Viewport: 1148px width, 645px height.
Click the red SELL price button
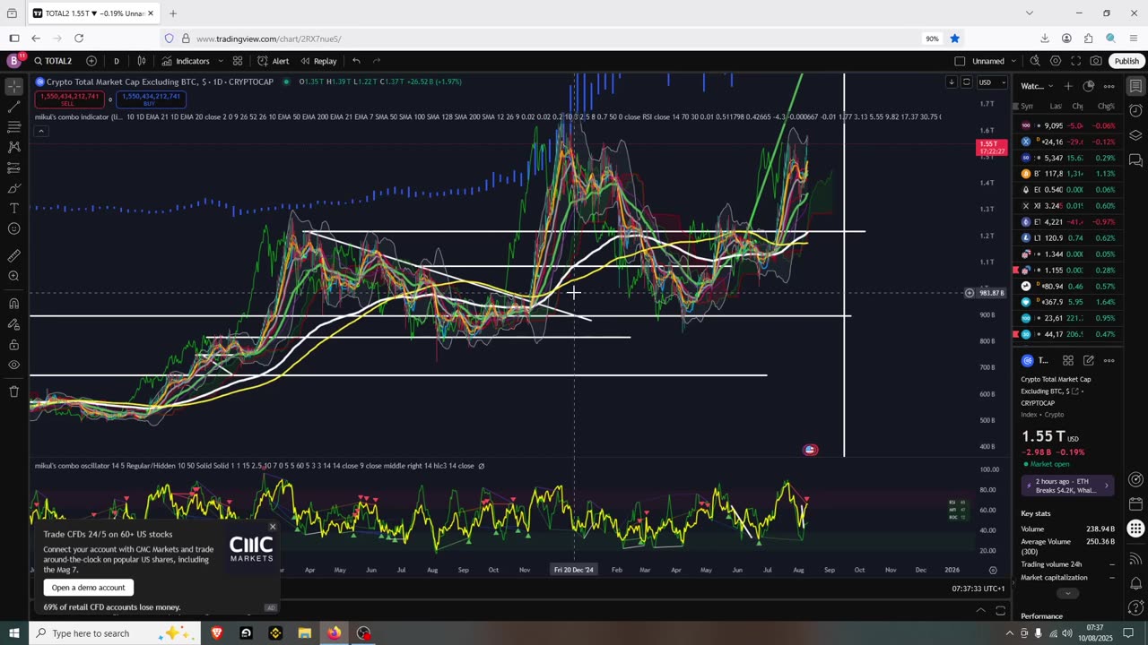[x=67, y=99]
